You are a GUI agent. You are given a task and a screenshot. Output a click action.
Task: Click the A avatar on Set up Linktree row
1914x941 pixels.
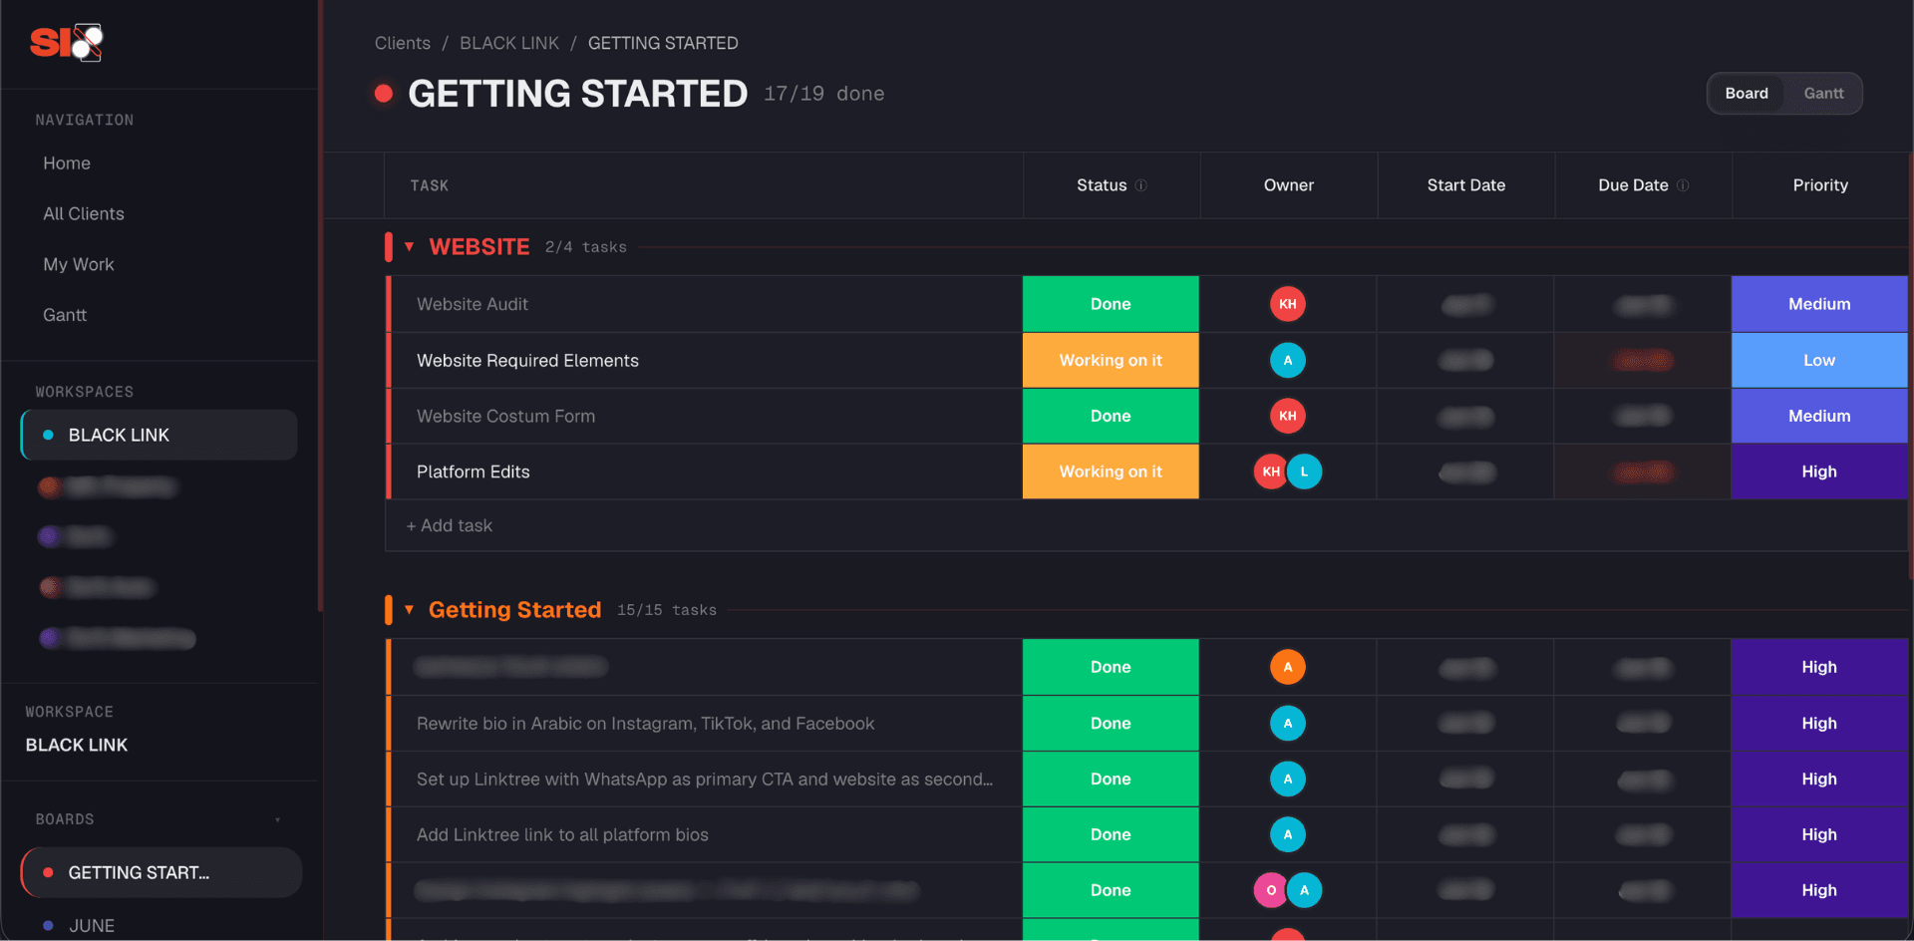[x=1288, y=779]
